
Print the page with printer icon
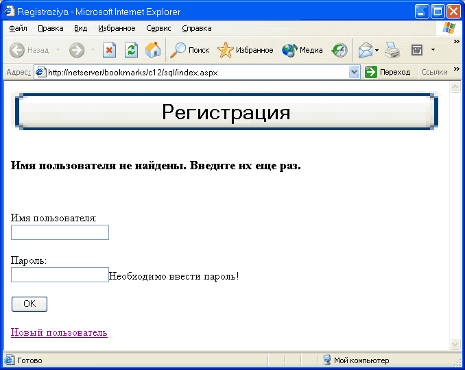click(x=392, y=50)
